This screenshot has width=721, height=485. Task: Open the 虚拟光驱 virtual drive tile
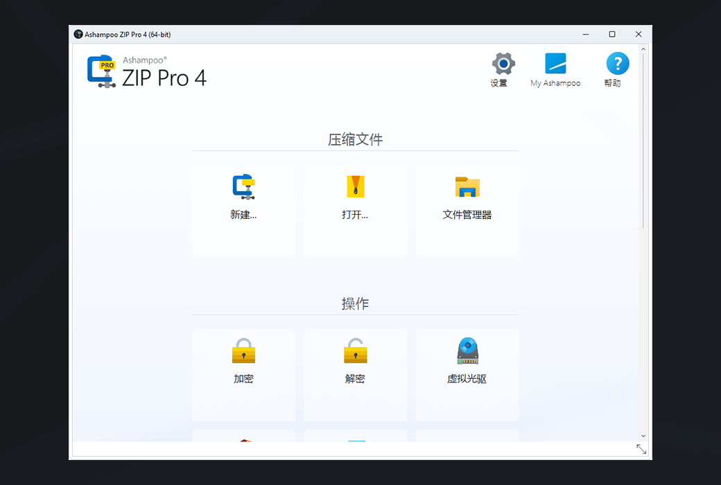pyautogui.click(x=467, y=375)
